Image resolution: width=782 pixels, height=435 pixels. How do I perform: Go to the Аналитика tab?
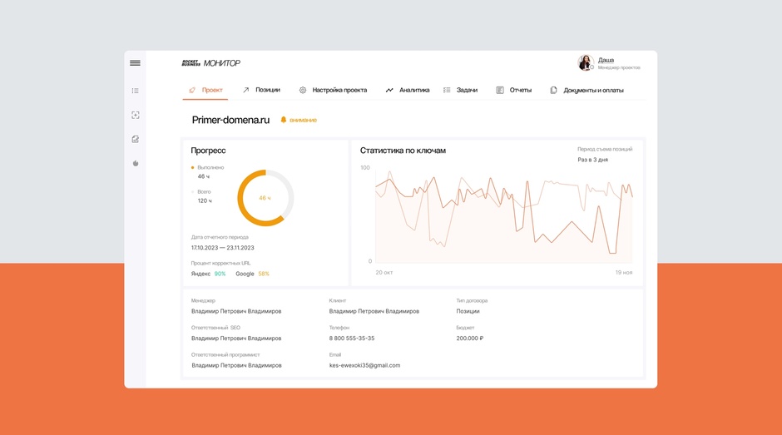[408, 90]
